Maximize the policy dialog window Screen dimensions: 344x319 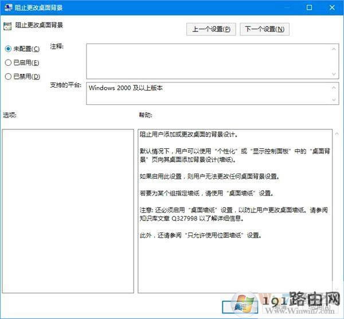point(309,7)
